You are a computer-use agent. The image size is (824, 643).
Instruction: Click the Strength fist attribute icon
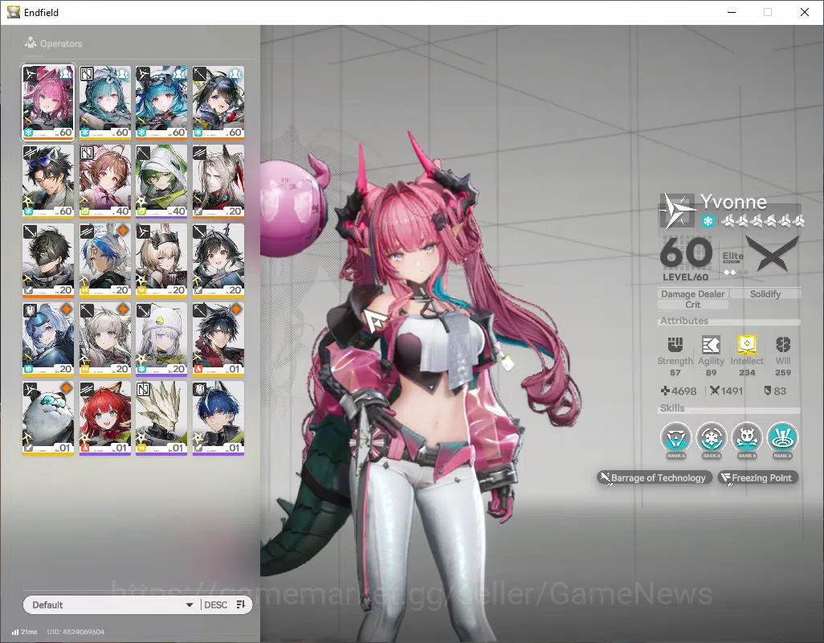675,345
